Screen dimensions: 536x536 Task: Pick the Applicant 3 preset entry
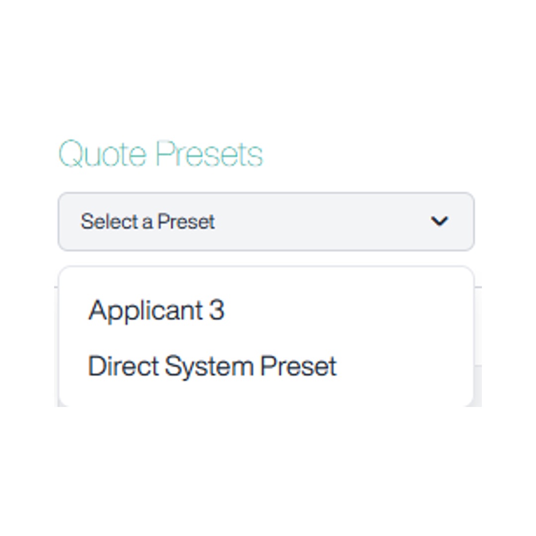(156, 310)
